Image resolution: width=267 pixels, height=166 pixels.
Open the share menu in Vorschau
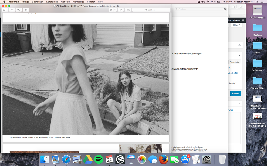pos(26,10)
